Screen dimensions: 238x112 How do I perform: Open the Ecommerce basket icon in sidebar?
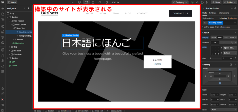coord(3,66)
